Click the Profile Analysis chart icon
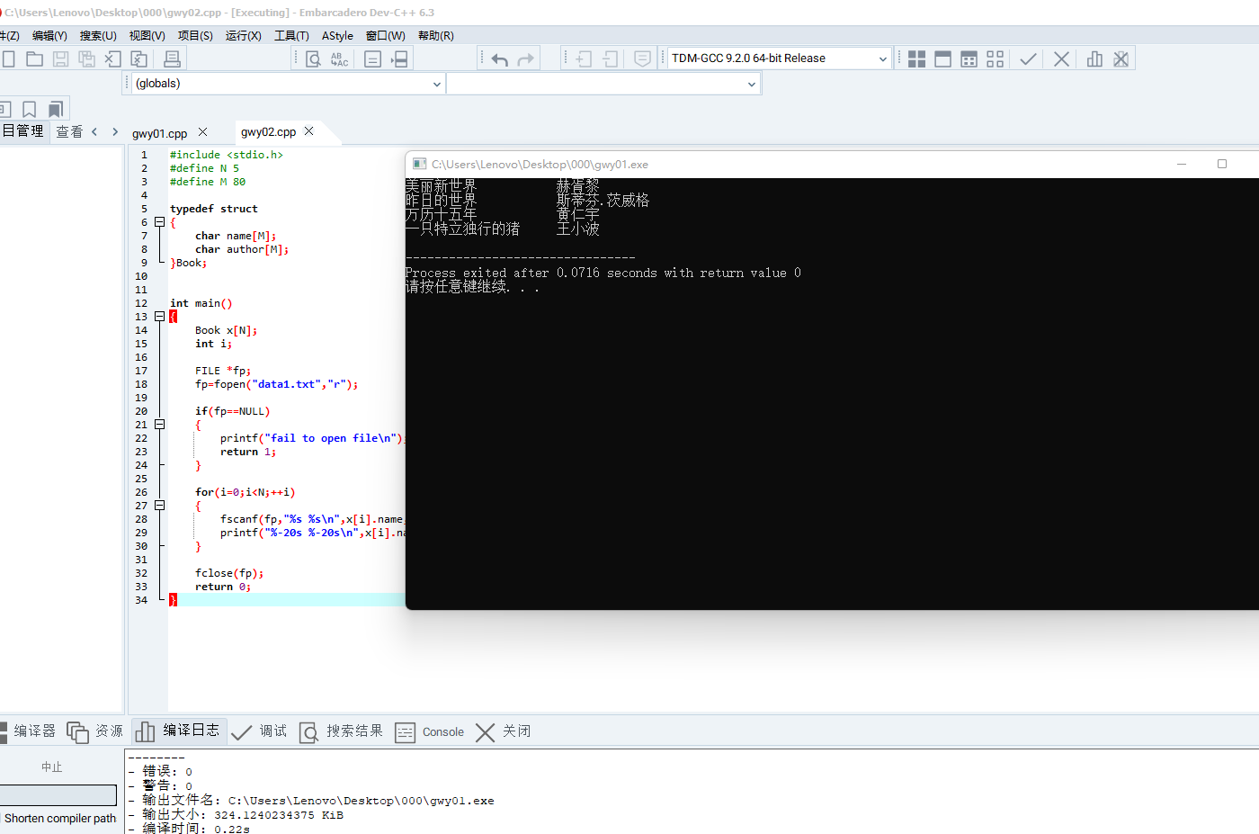This screenshot has width=1259, height=834. coord(1094,58)
